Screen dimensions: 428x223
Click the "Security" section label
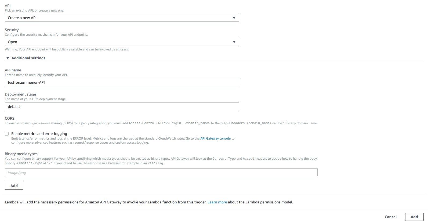pyautogui.click(x=12, y=30)
